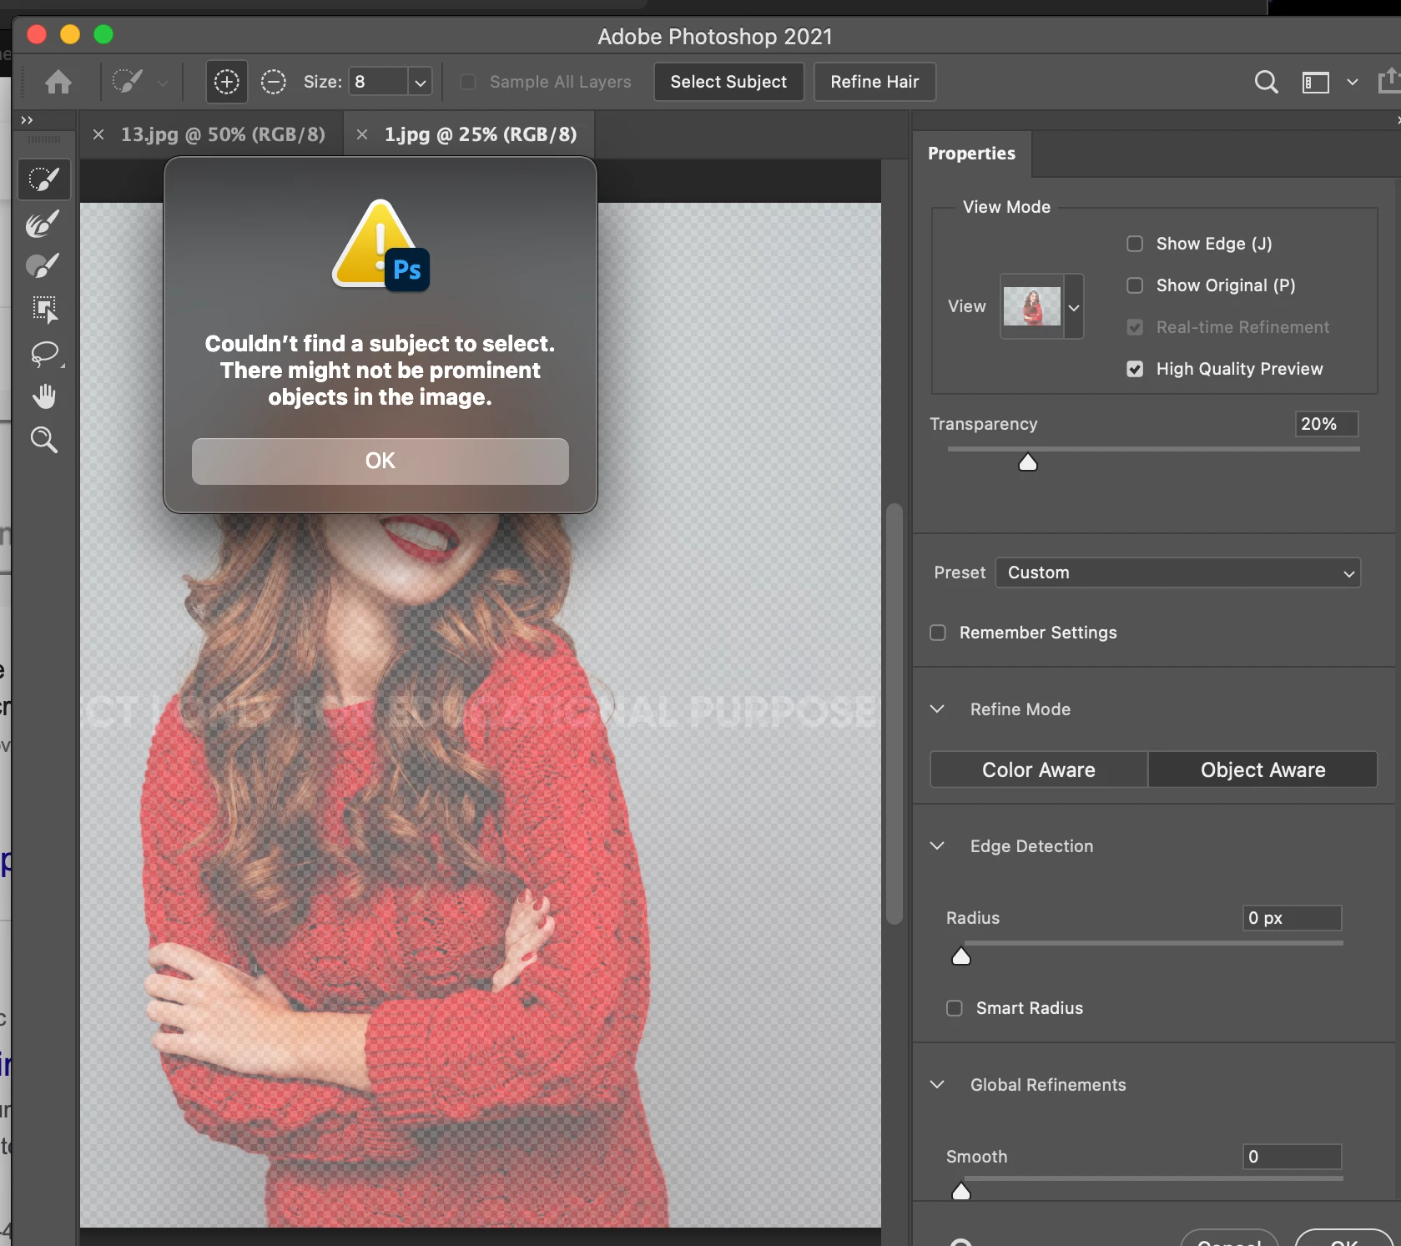1401x1246 pixels.
Task: Click the Smooth slider handle
Action: (x=961, y=1192)
